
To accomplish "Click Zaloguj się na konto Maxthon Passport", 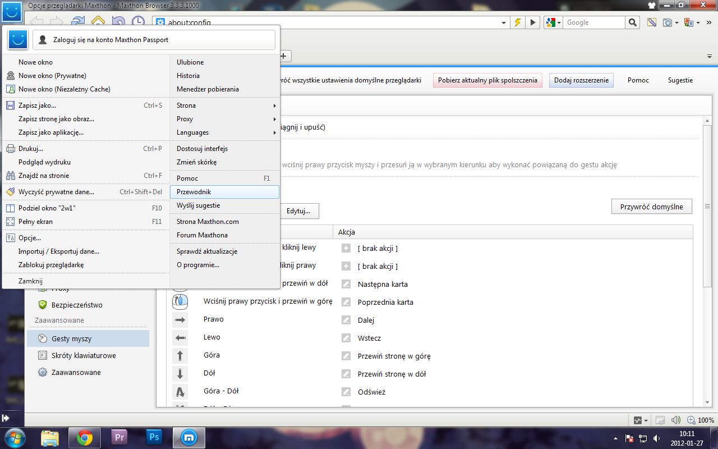I will tap(154, 40).
